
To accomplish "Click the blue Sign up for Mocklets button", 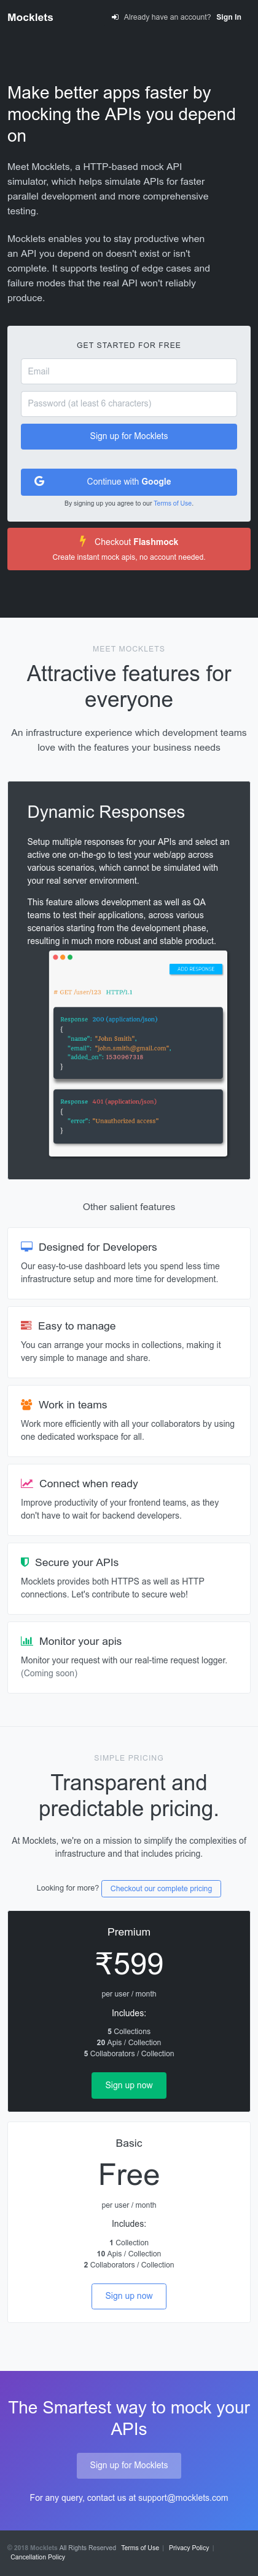I will click(x=128, y=436).
